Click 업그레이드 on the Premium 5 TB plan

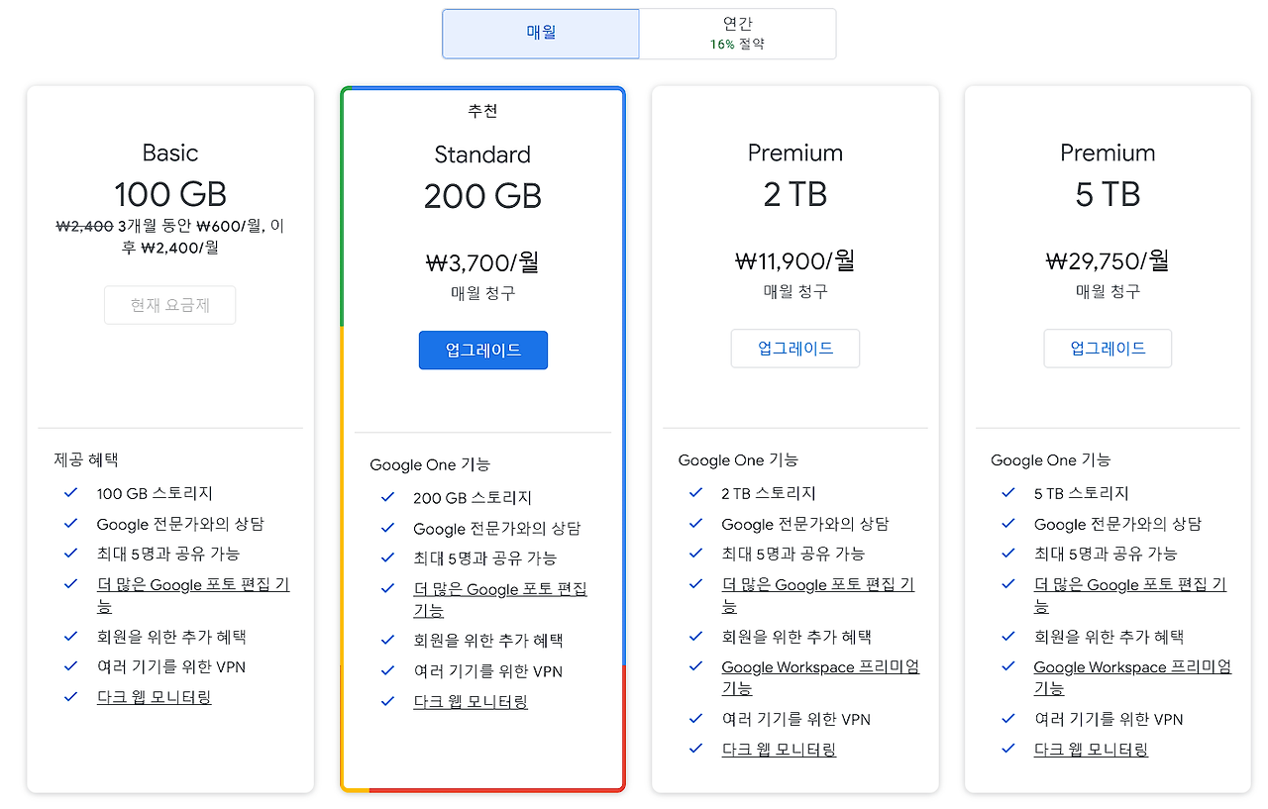coord(1107,348)
